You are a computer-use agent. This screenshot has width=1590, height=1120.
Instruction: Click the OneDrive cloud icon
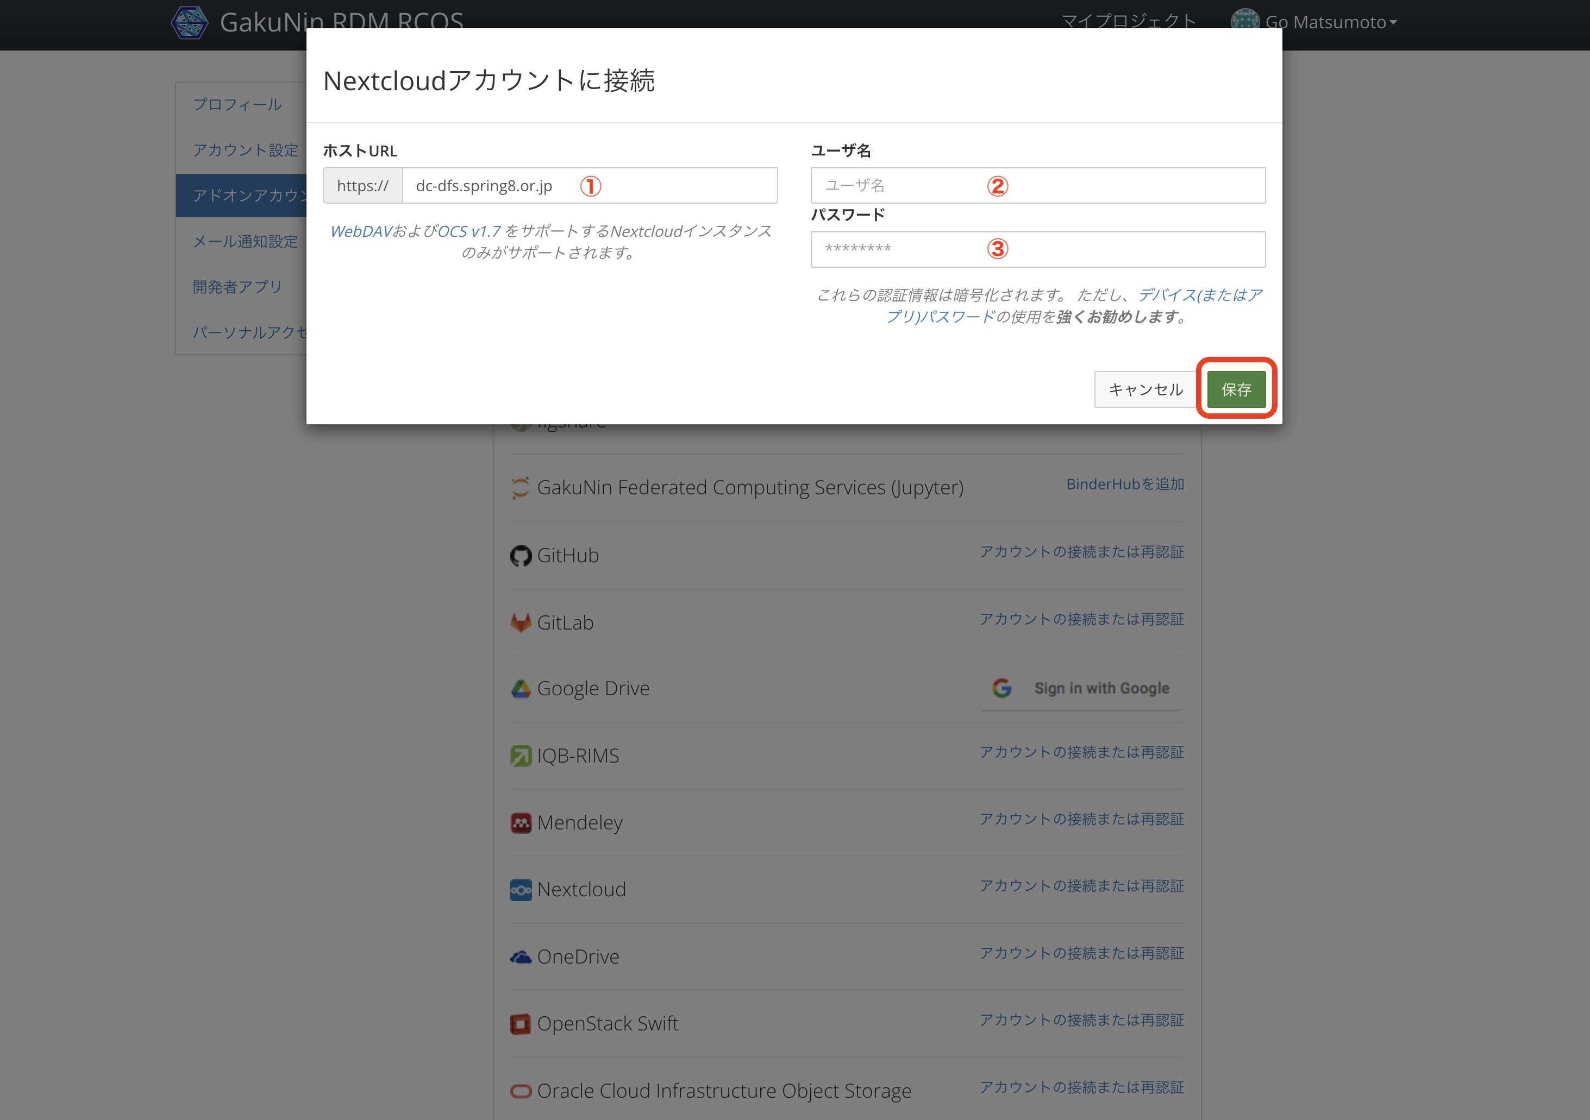click(520, 957)
